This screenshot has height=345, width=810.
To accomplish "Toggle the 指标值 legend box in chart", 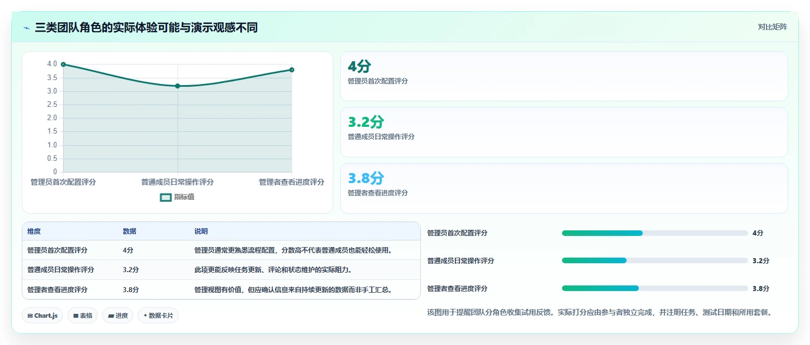I will click(166, 197).
